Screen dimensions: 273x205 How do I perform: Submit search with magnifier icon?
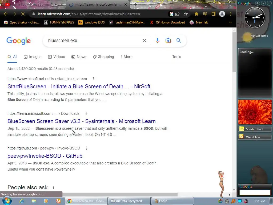[179, 41]
